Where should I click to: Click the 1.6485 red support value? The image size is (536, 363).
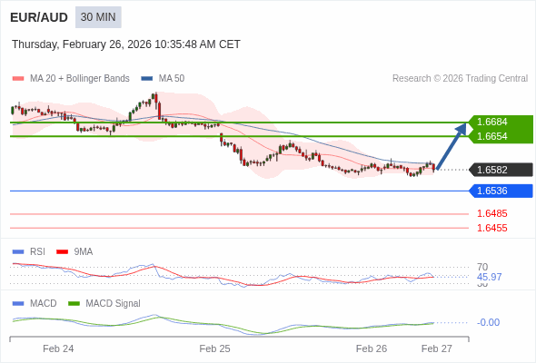coord(492,214)
